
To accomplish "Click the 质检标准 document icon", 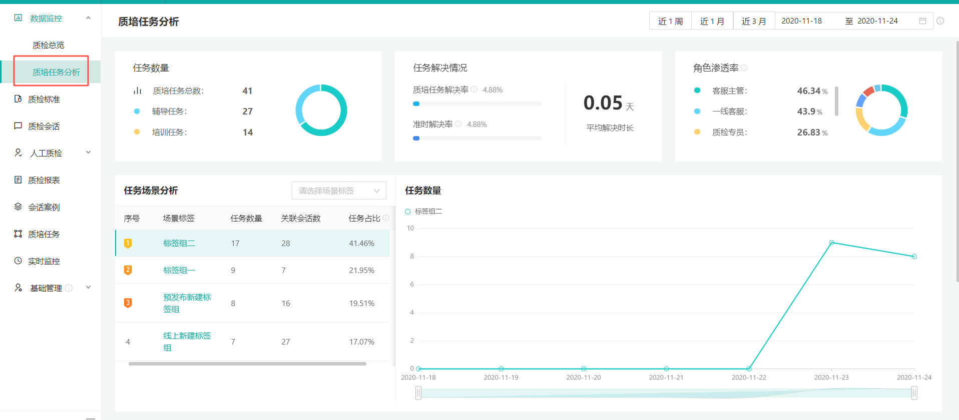I will pyautogui.click(x=18, y=99).
